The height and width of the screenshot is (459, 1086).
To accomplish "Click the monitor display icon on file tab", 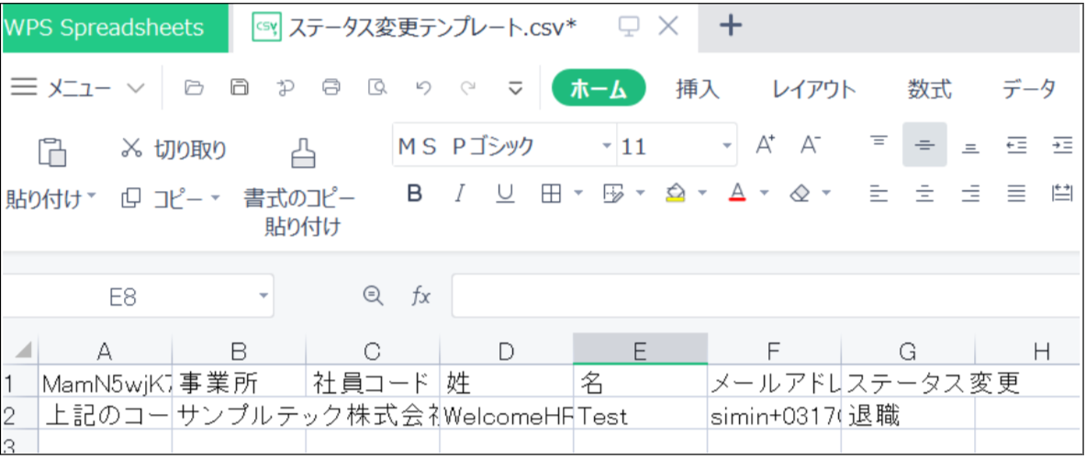I will point(628,27).
